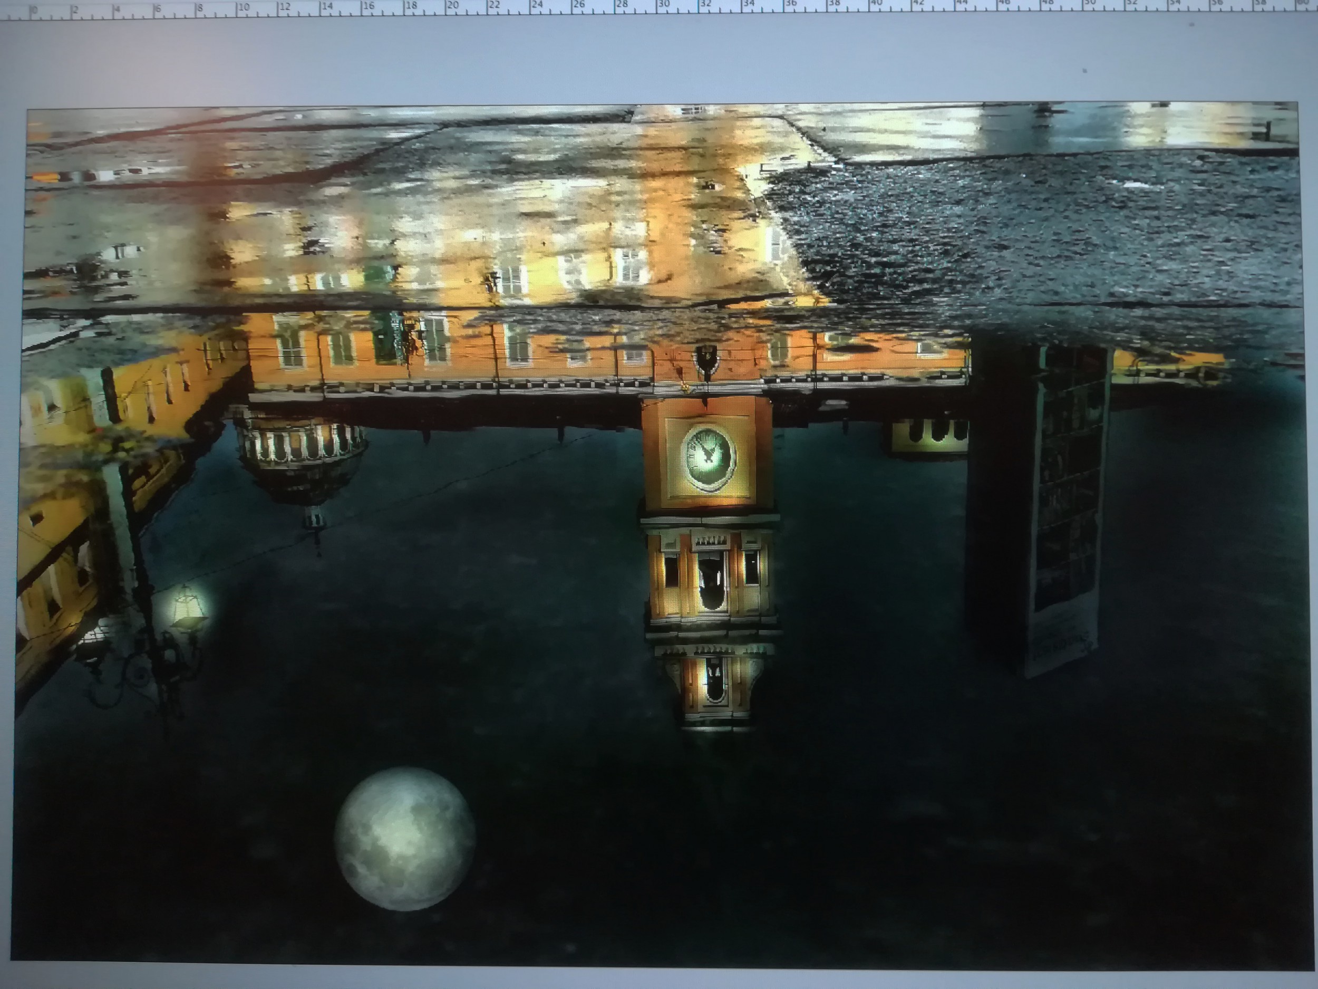Click the ruler mark labeled 30

[663, 5]
